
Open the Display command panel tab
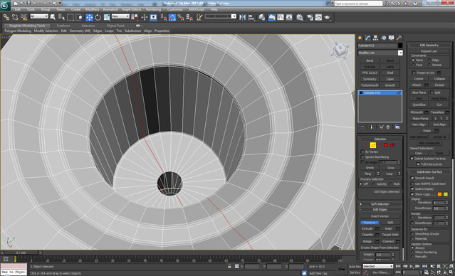pos(392,38)
